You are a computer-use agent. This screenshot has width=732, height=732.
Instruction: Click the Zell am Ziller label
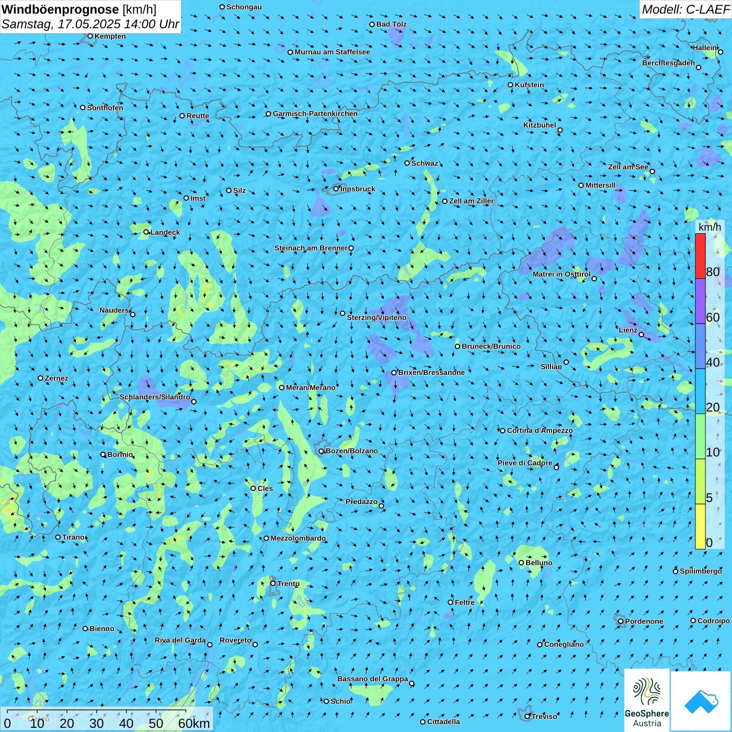(471, 201)
